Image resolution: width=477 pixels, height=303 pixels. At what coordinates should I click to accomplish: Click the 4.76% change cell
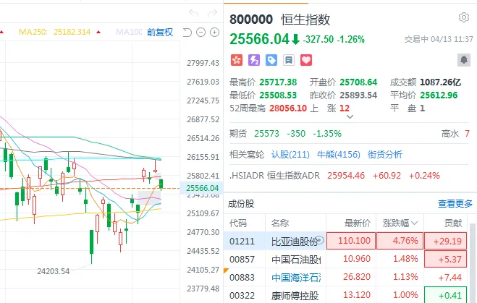[400, 241]
